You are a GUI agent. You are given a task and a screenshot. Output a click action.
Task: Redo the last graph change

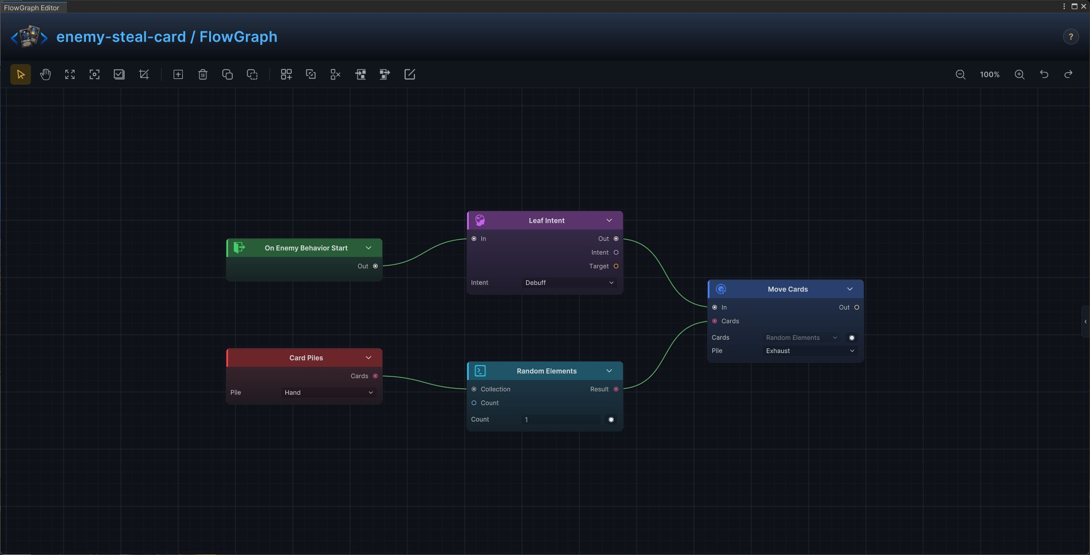[x=1068, y=74]
